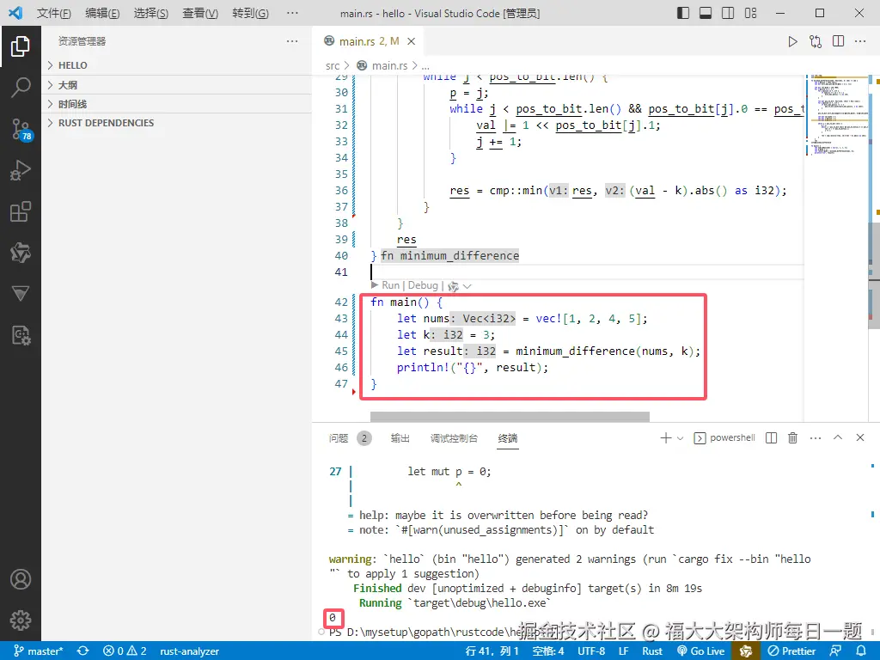Kill terminal with trash icon
Screen dimensions: 880x660
(x=792, y=437)
